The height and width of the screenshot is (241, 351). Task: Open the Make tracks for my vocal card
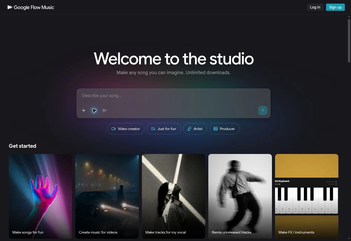click(174, 196)
